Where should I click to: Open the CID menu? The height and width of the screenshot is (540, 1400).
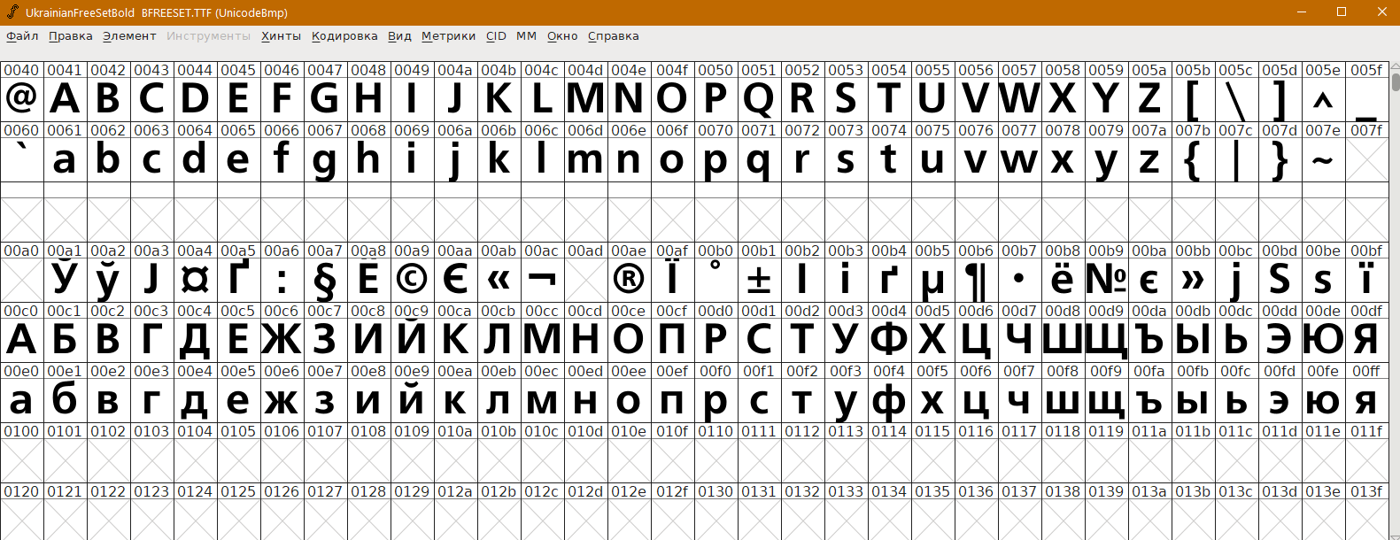pyautogui.click(x=496, y=36)
